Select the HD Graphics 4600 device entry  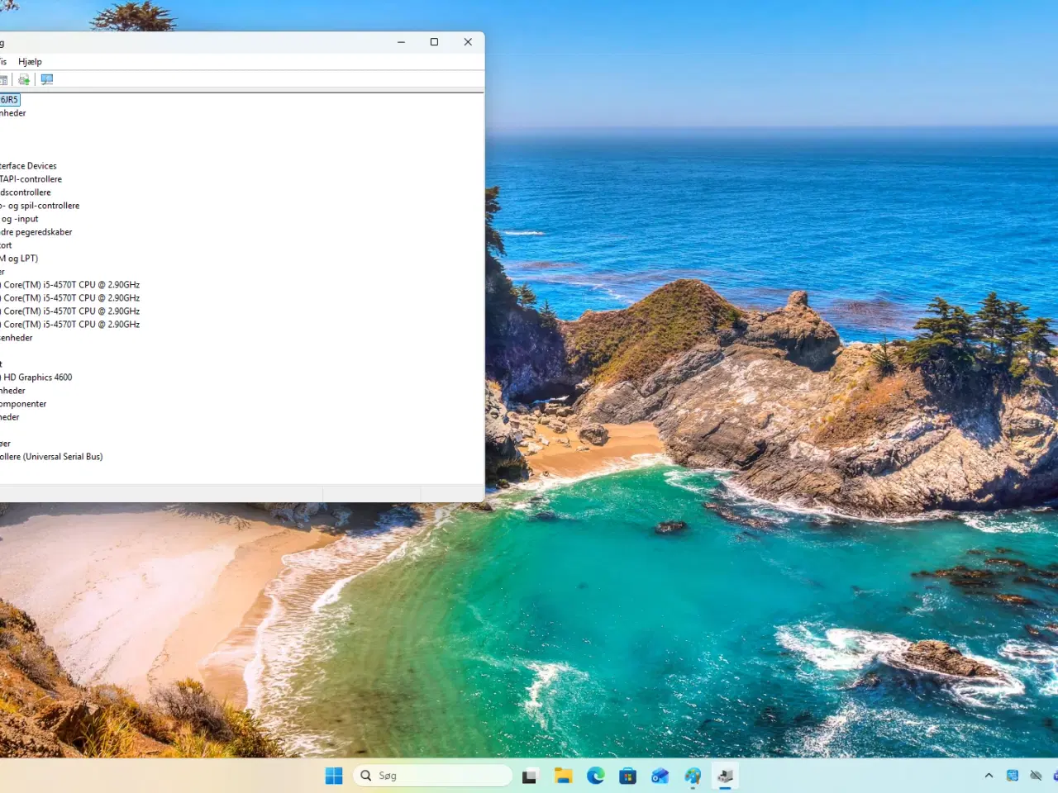(x=38, y=377)
